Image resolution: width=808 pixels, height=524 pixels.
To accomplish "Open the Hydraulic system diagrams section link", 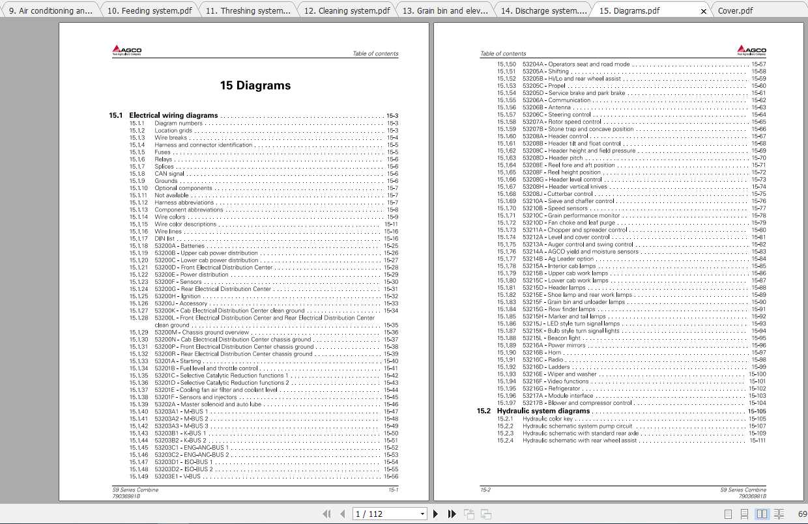I will (543, 411).
